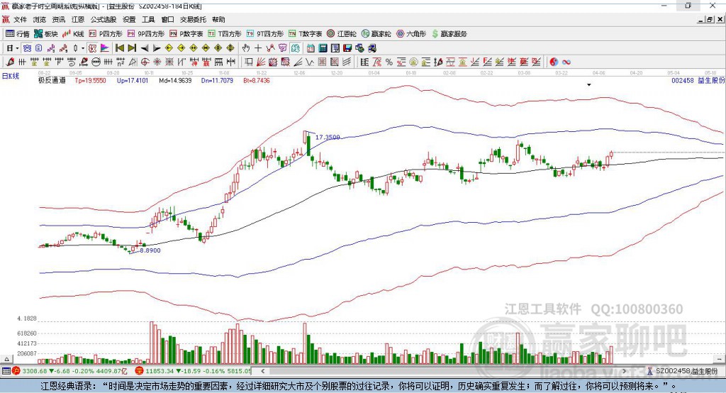Open the 板块 sector view

pyautogui.click(x=46, y=34)
